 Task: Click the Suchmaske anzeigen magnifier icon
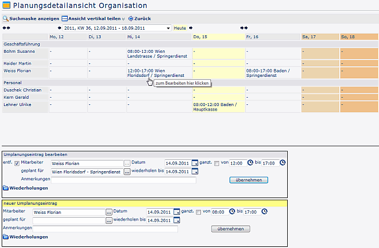tap(6, 19)
